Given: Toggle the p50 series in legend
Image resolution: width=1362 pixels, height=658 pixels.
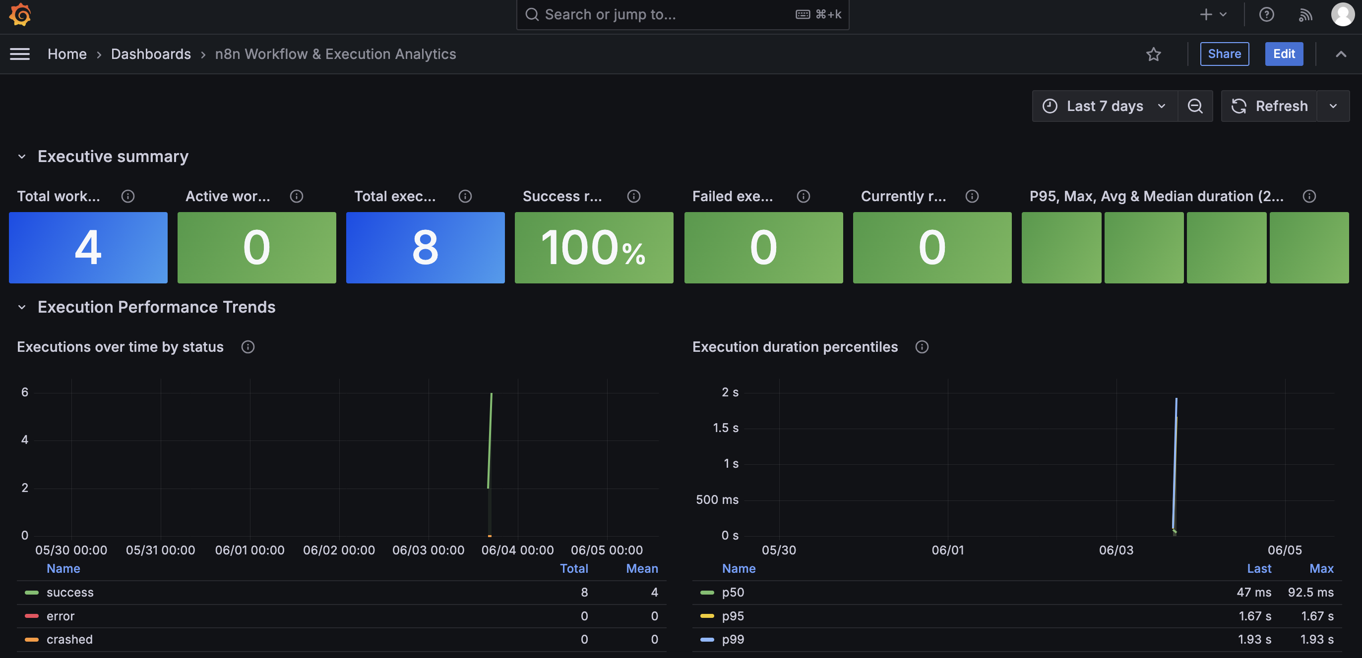Looking at the screenshot, I should point(733,593).
